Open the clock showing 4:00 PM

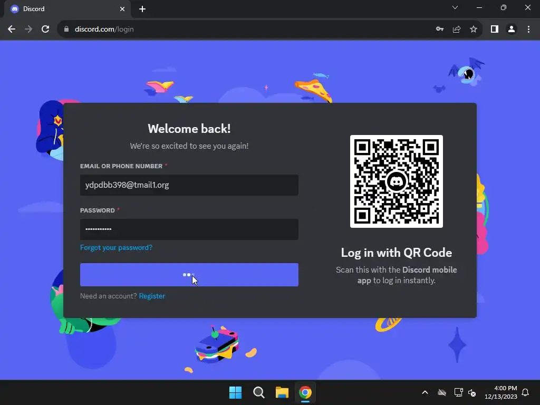(x=501, y=392)
